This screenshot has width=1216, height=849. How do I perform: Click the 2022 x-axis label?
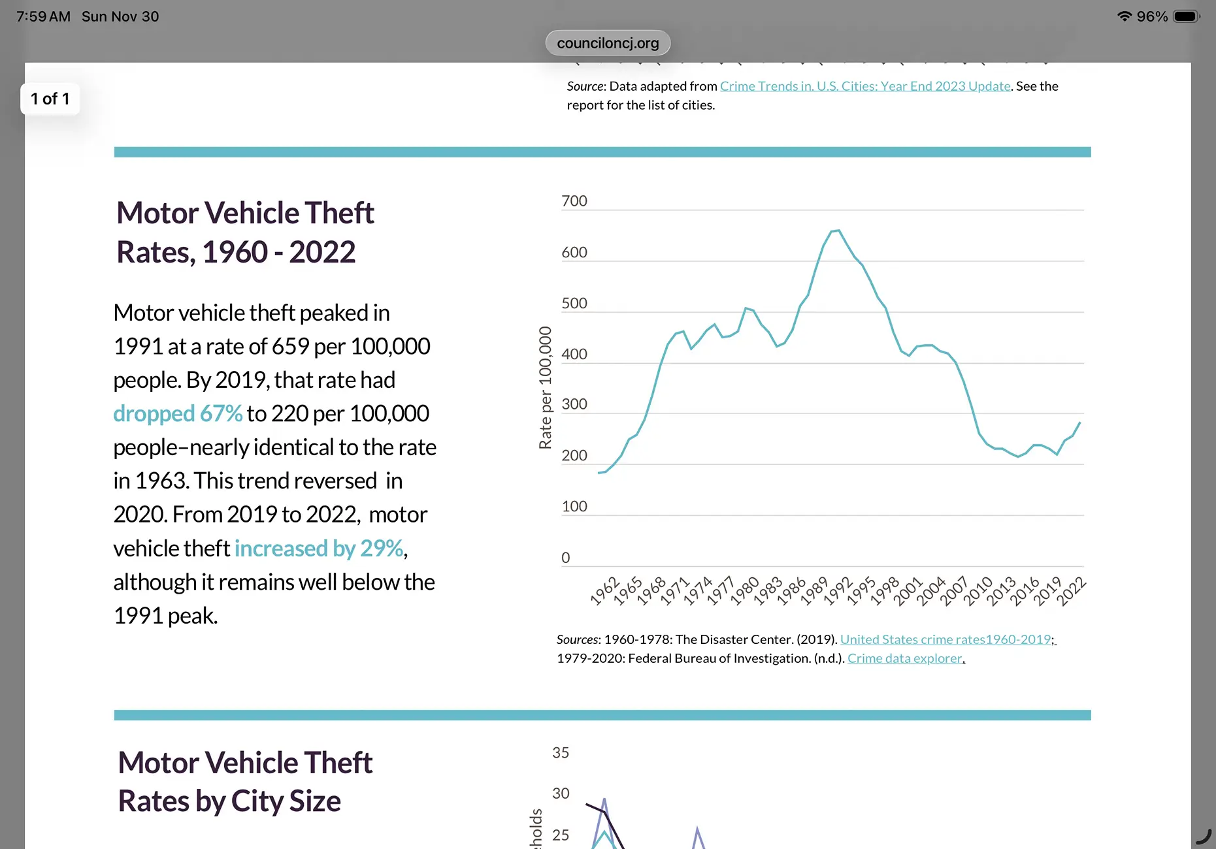(x=1072, y=591)
